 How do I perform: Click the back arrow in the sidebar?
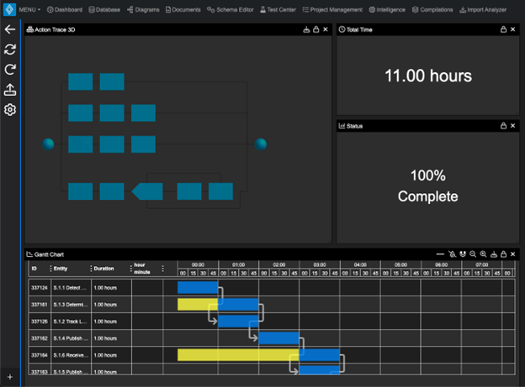click(10, 29)
